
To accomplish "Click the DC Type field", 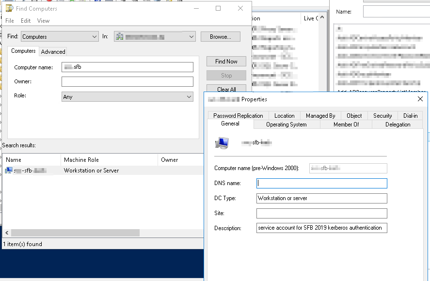I will (322, 199).
